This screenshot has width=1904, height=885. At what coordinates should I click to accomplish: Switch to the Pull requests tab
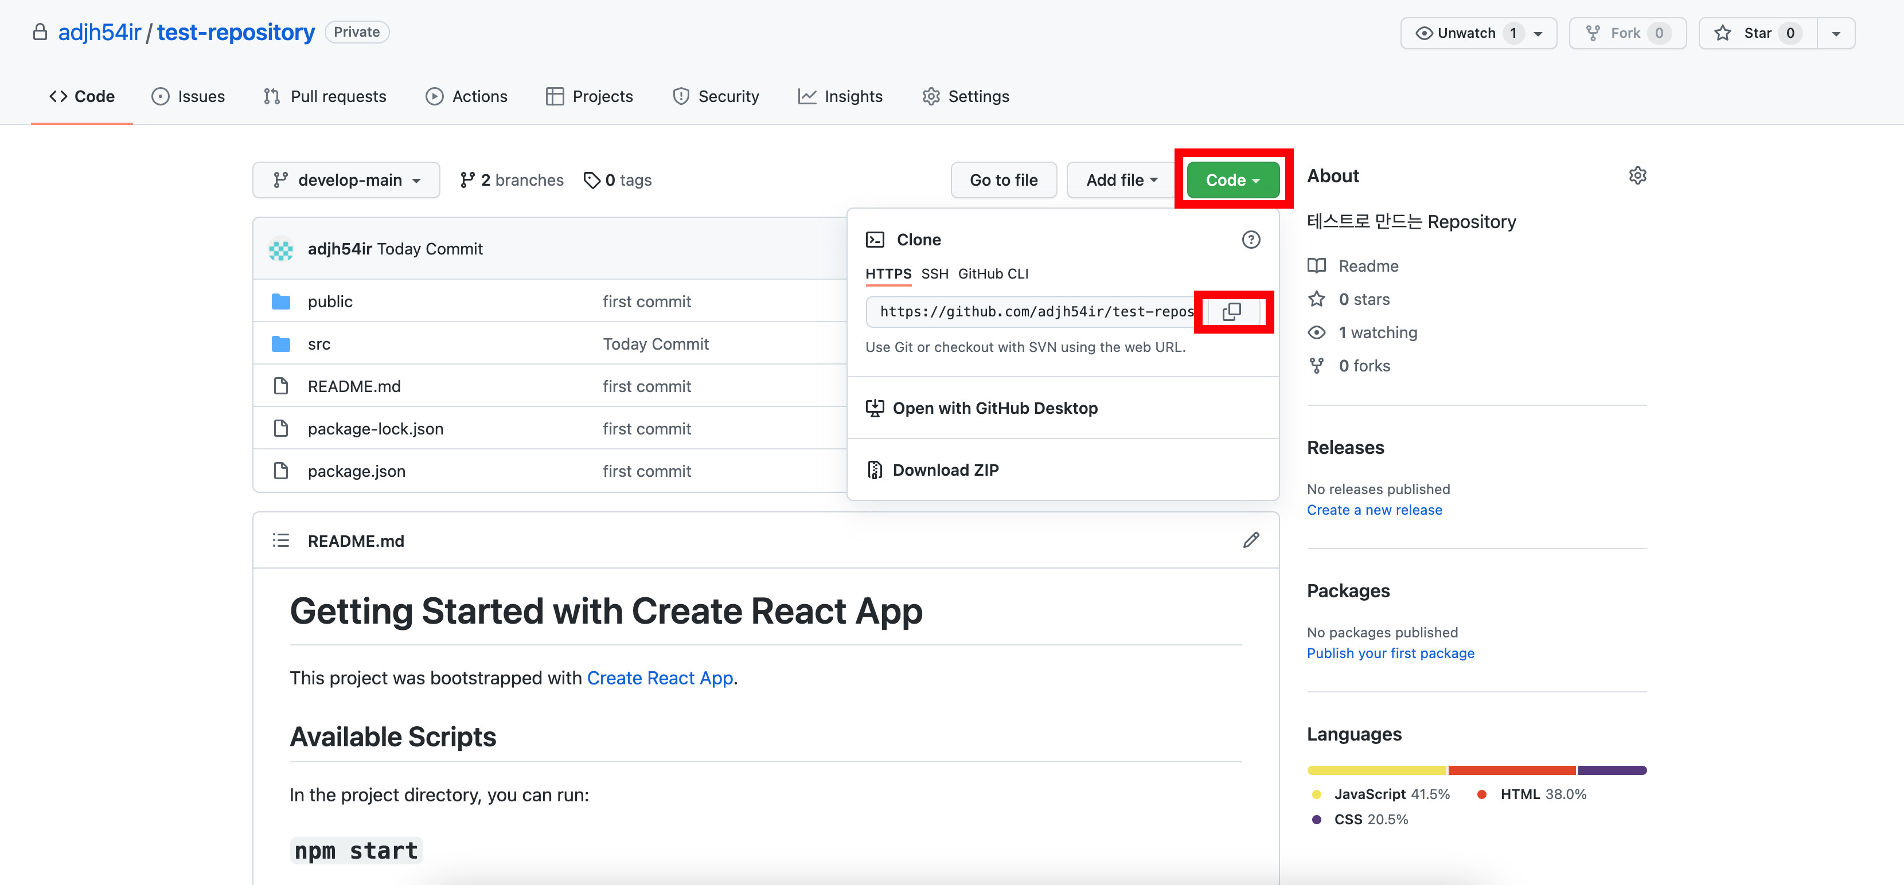point(325,96)
